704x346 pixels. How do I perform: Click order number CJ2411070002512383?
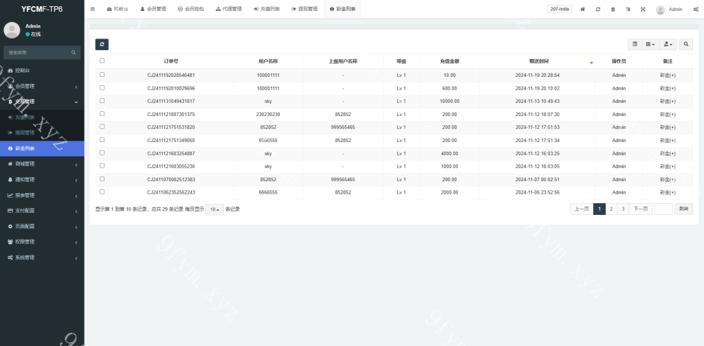(171, 179)
